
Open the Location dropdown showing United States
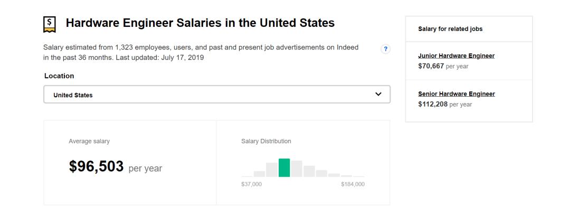[216, 95]
